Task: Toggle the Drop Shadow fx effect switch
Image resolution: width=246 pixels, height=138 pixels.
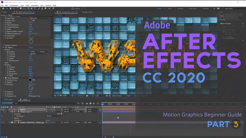Action: click(3, 78)
